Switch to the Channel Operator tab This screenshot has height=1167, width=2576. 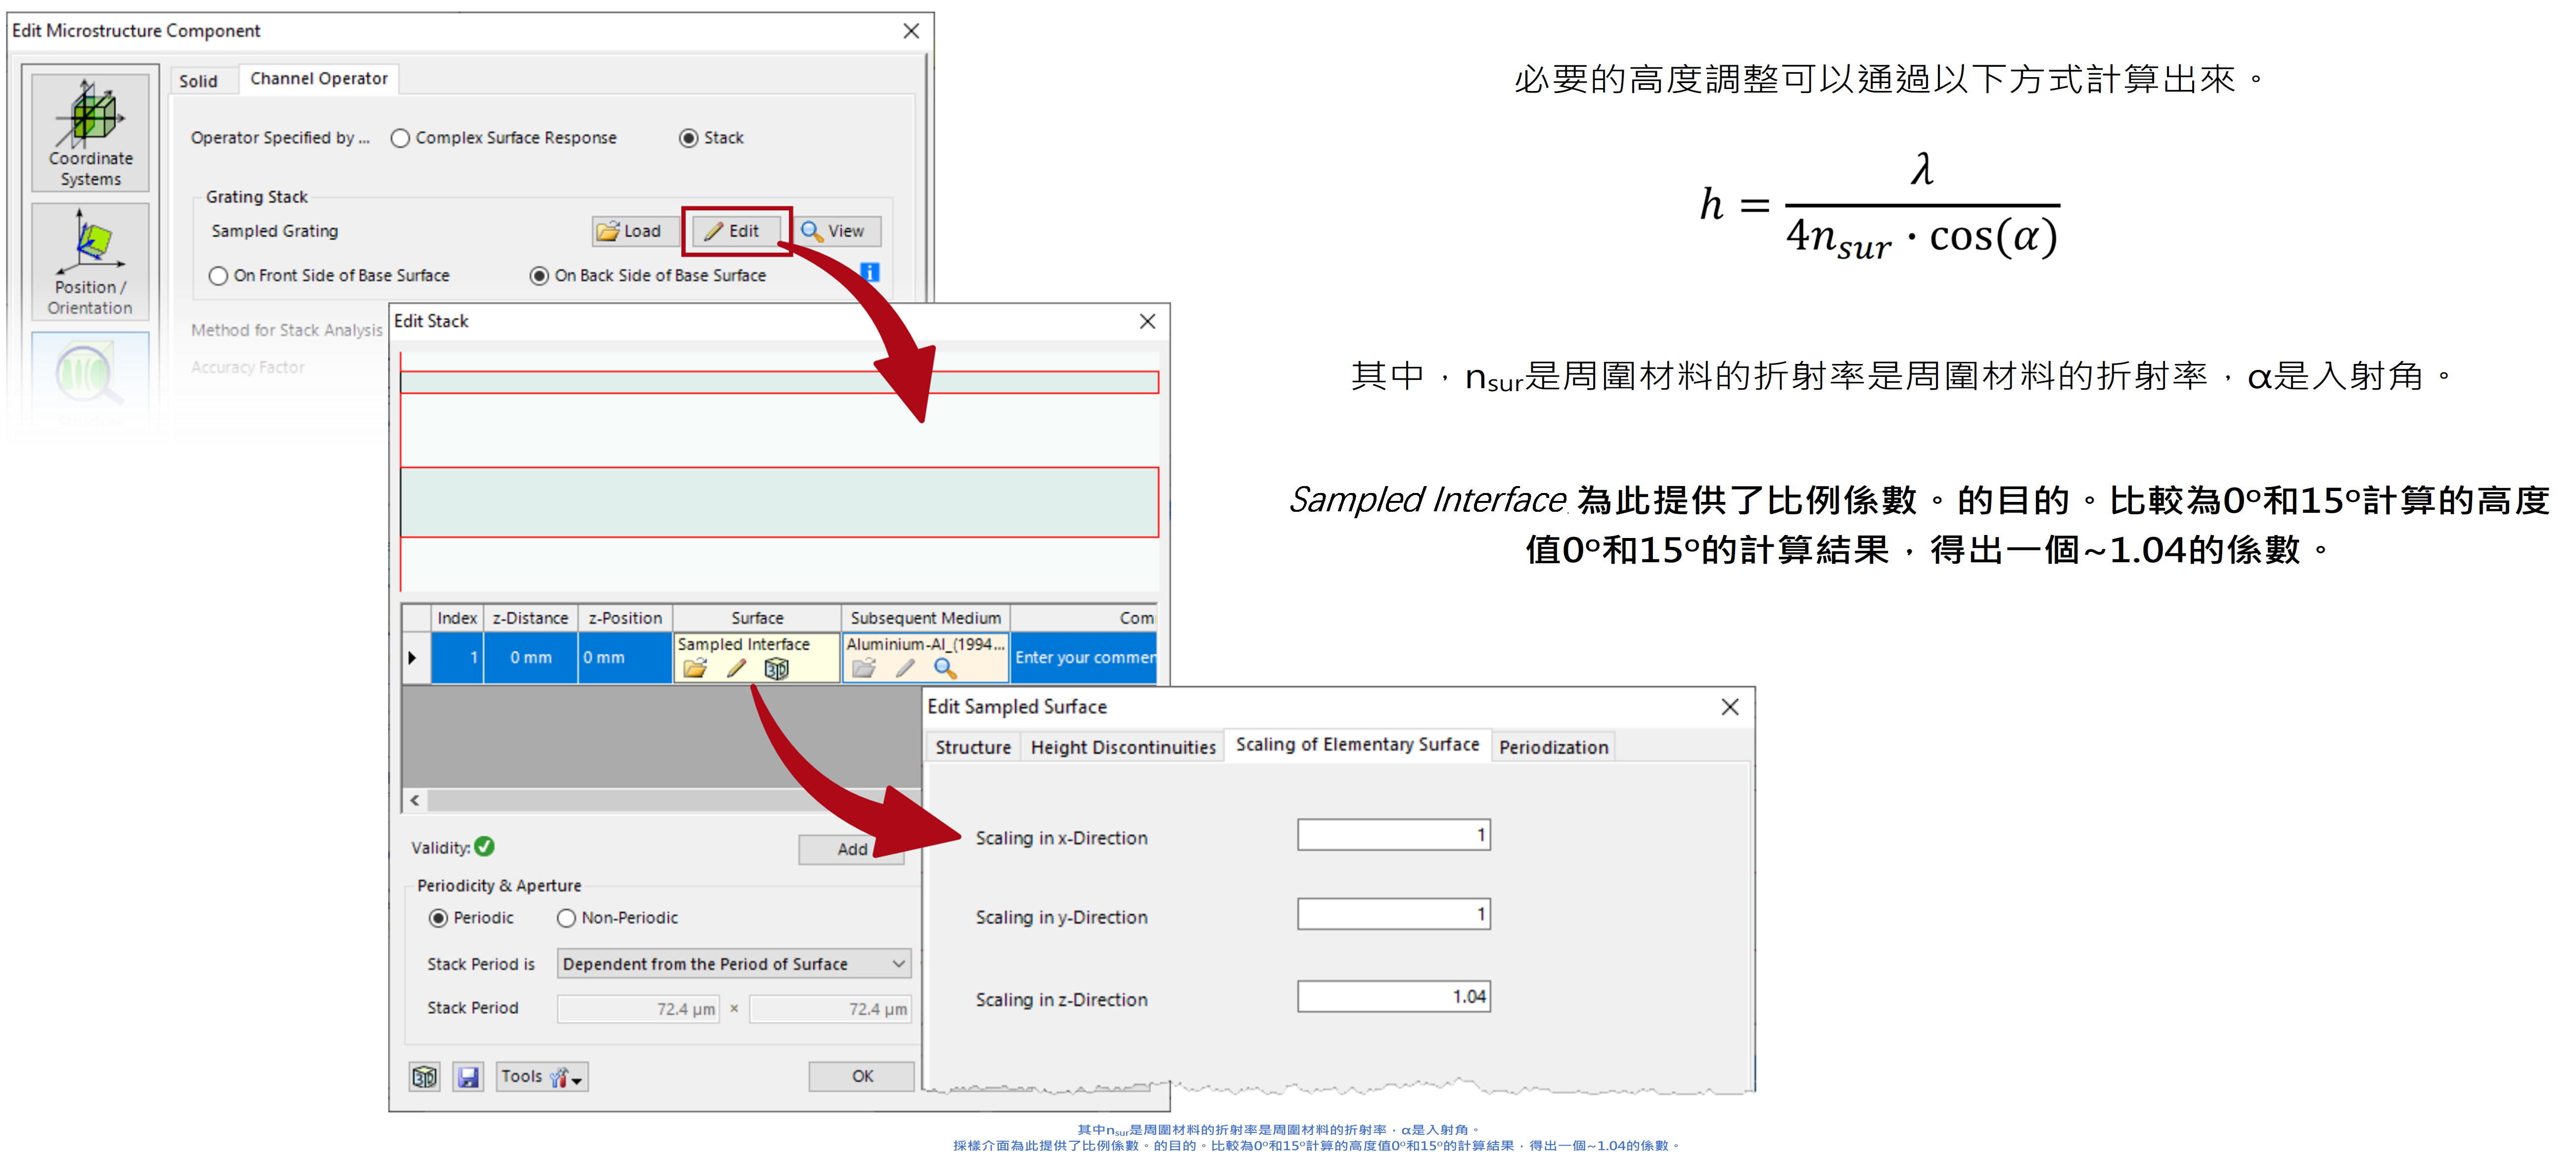tap(318, 78)
